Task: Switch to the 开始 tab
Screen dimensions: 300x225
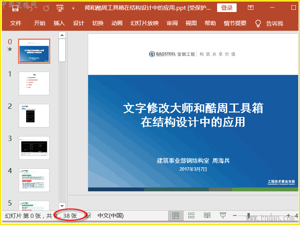Action: (40, 23)
